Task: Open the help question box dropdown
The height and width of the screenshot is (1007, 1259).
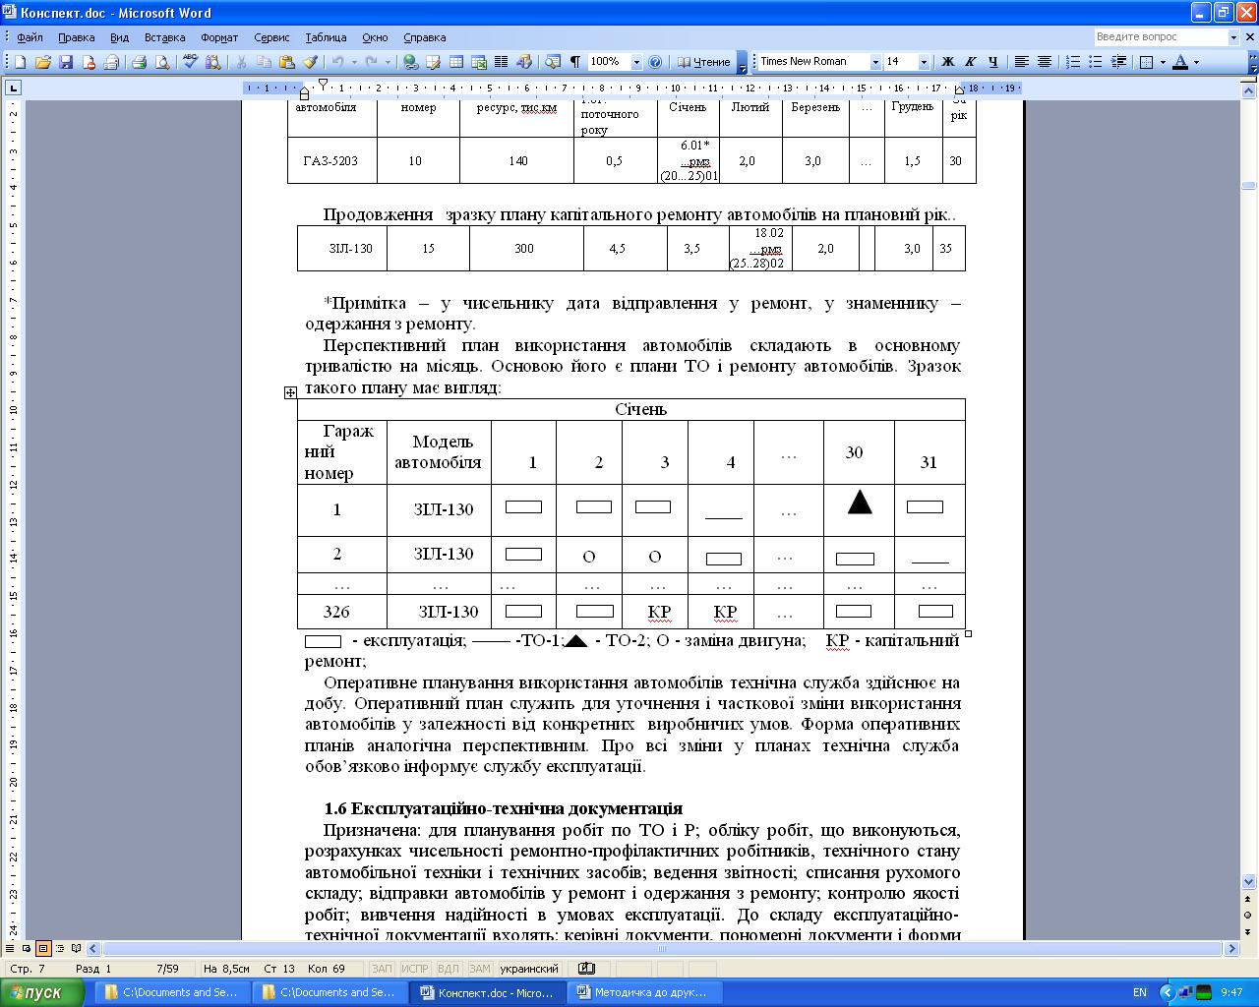Action: click(1233, 37)
